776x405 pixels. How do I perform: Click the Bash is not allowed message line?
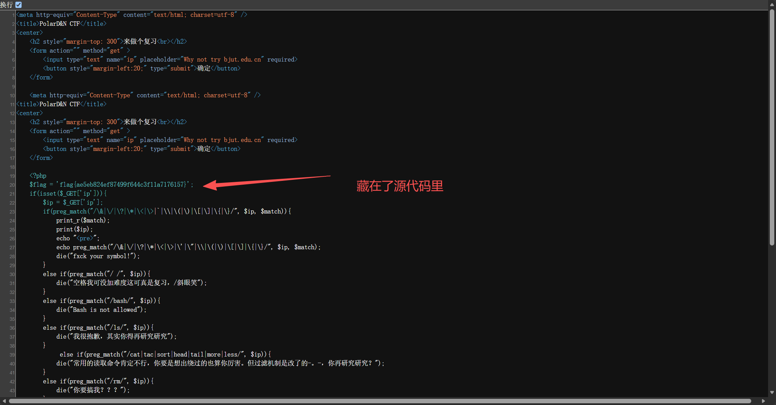[101, 310]
